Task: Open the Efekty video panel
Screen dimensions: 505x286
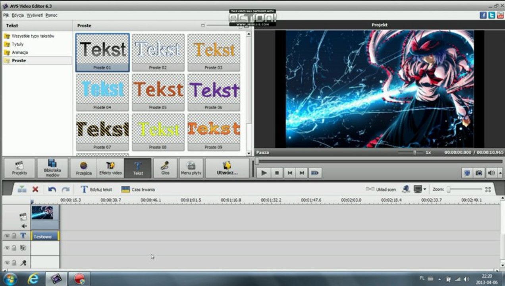Action: coord(110,168)
